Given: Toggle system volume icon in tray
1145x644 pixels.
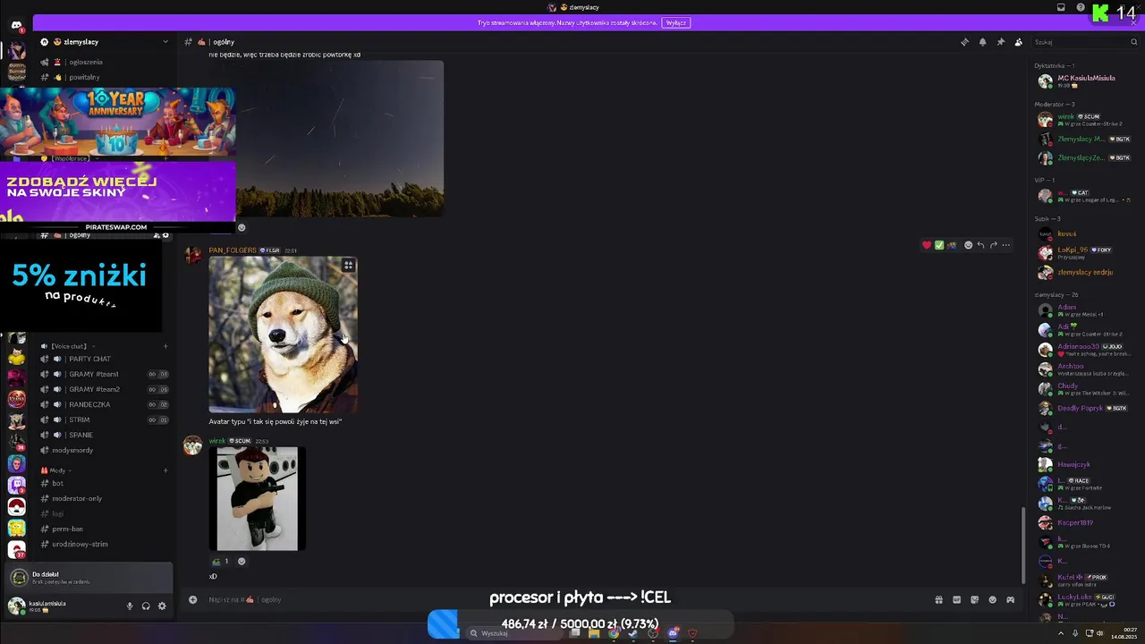Looking at the screenshot, I should (x=1099, y=633).
